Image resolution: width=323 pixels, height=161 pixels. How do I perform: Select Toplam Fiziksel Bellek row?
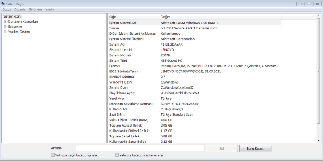[x=195, y=126]
